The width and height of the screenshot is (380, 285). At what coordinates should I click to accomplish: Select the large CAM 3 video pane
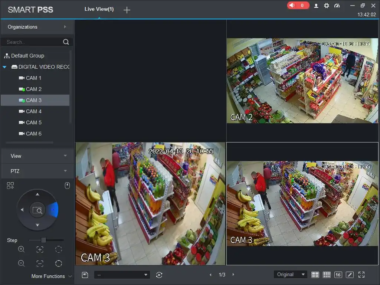tap(151, 204)
